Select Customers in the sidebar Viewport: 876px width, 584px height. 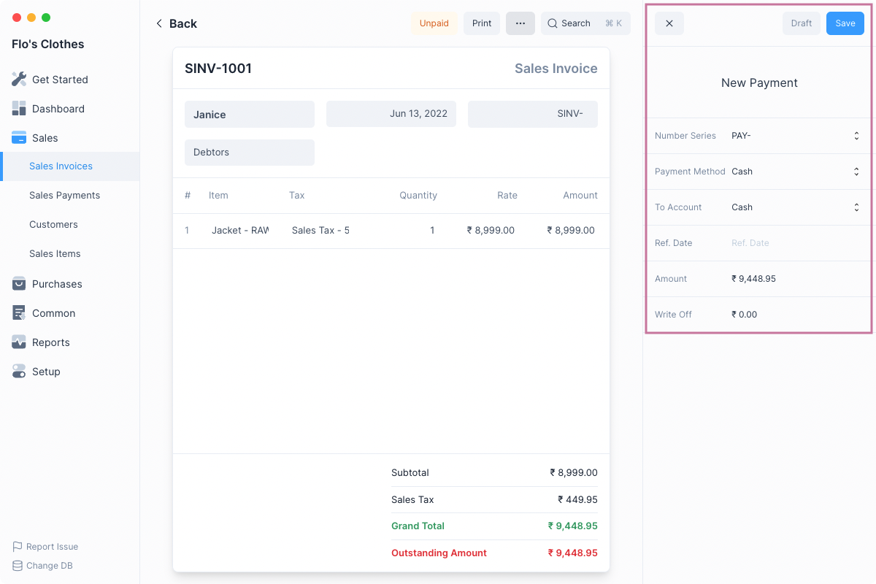click(53, 225)
